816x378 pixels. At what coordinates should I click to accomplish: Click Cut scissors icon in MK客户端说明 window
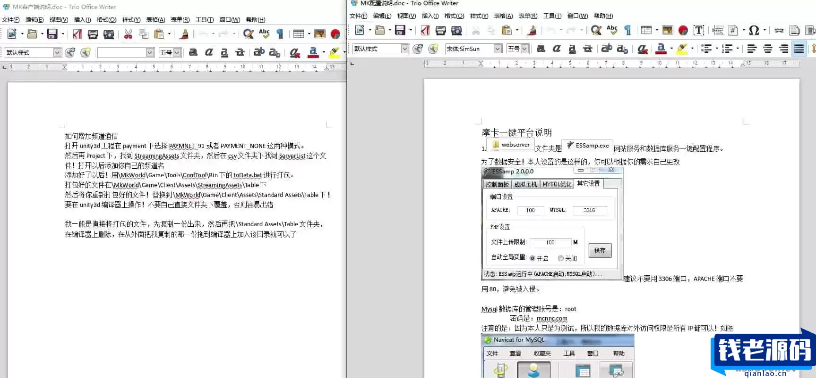[128, 34]
